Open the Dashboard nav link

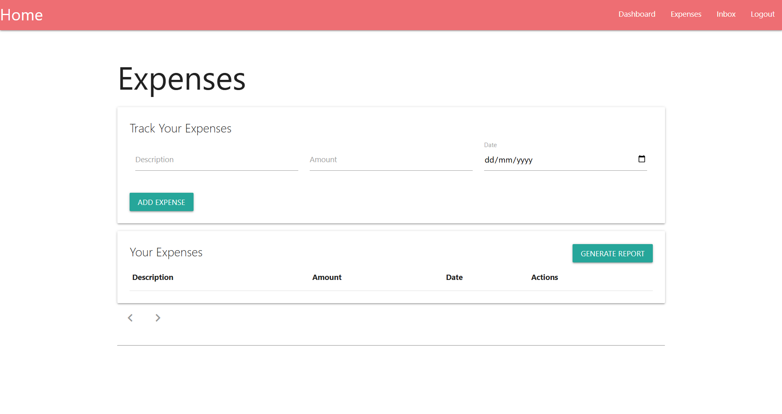coord(637,14)
